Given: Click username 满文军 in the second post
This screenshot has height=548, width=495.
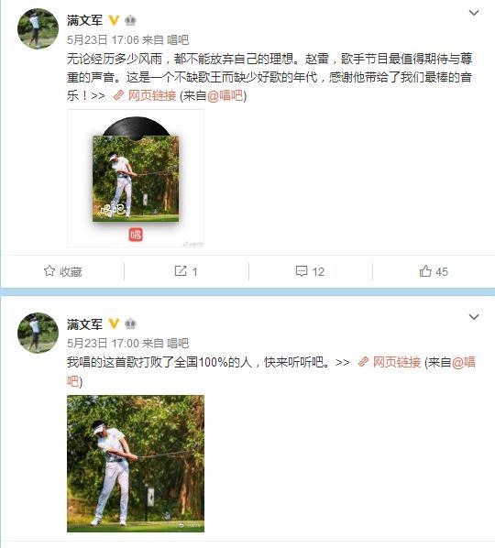Looking at the screenshot, I should 85,324.
